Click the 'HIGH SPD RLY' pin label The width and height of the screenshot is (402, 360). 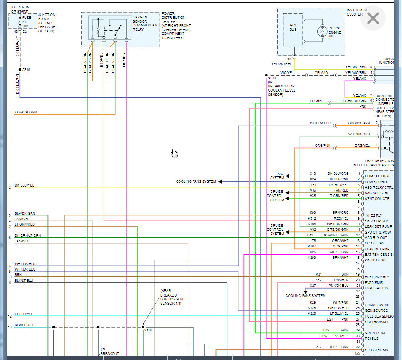point(377,288)
